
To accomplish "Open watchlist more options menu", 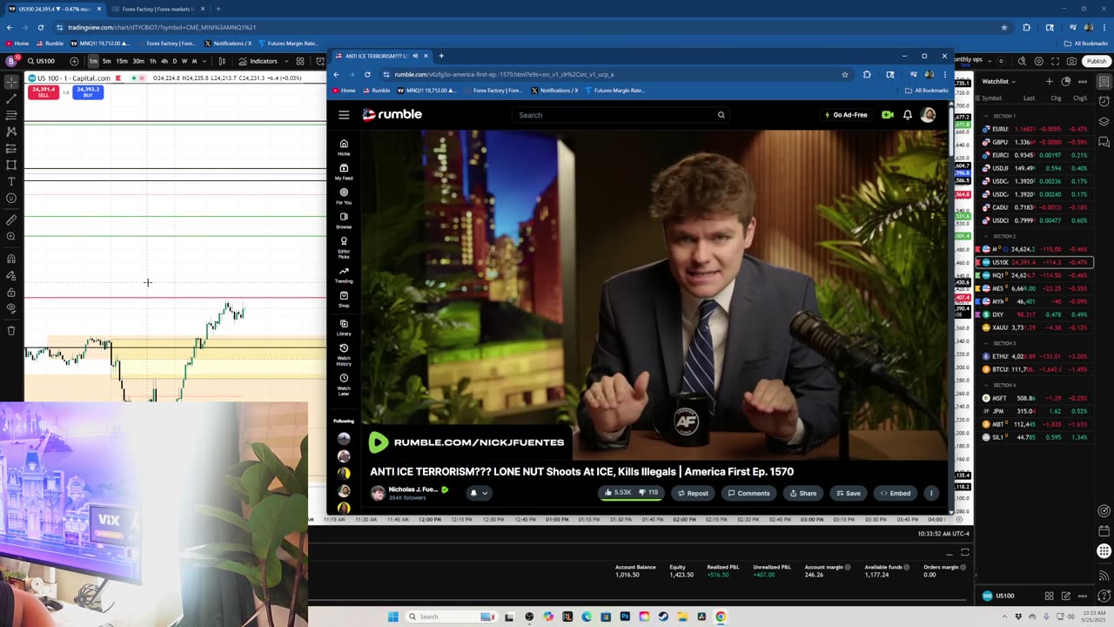I will [x=1084, y=81].
